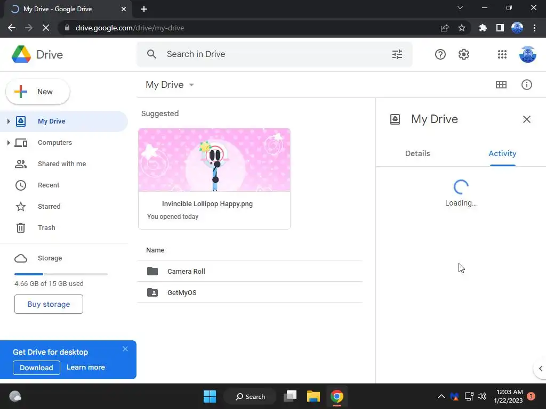Follow the Learn more link
This screenshot has height=409, width=546.
click(x=86, y=367)
